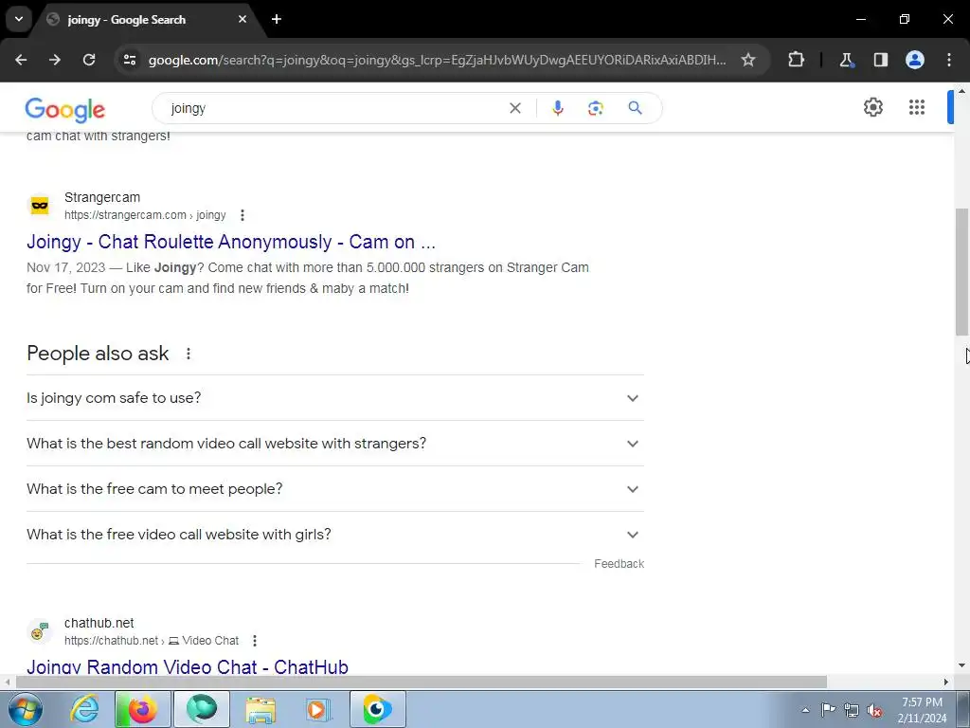The height and width of the screenshot is (728, 970).
Task: Open Chrome Labs flask icon
Action: pyautogui.click(x=846, y=60)
